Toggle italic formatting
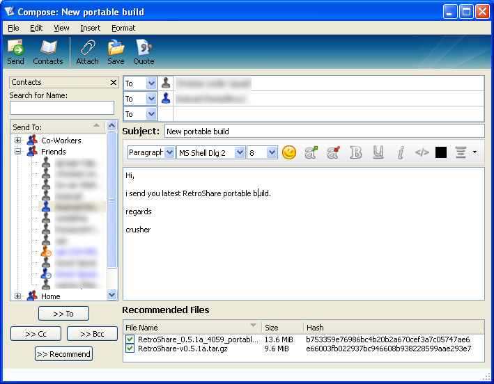The image size is (494, 384). pyautogui.click(x=401, y=153)
